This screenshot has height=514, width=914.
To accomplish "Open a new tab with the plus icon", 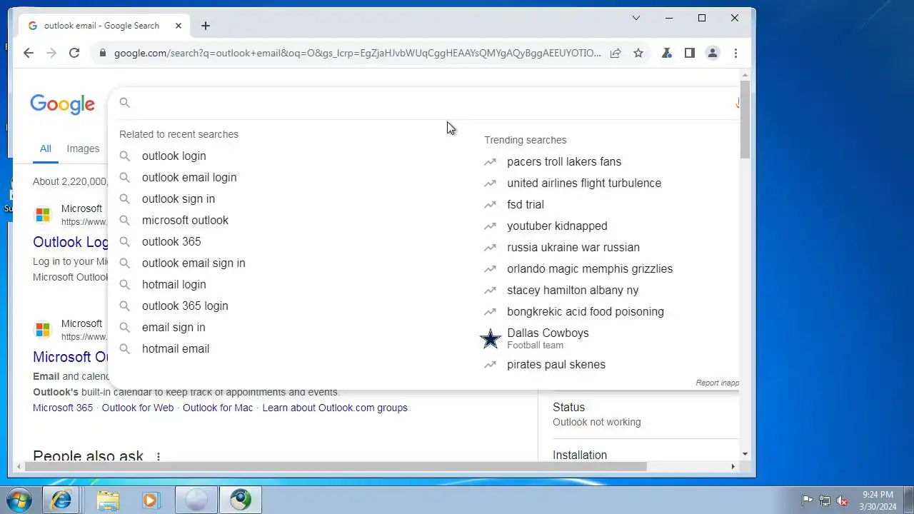I will click(206, 26).
